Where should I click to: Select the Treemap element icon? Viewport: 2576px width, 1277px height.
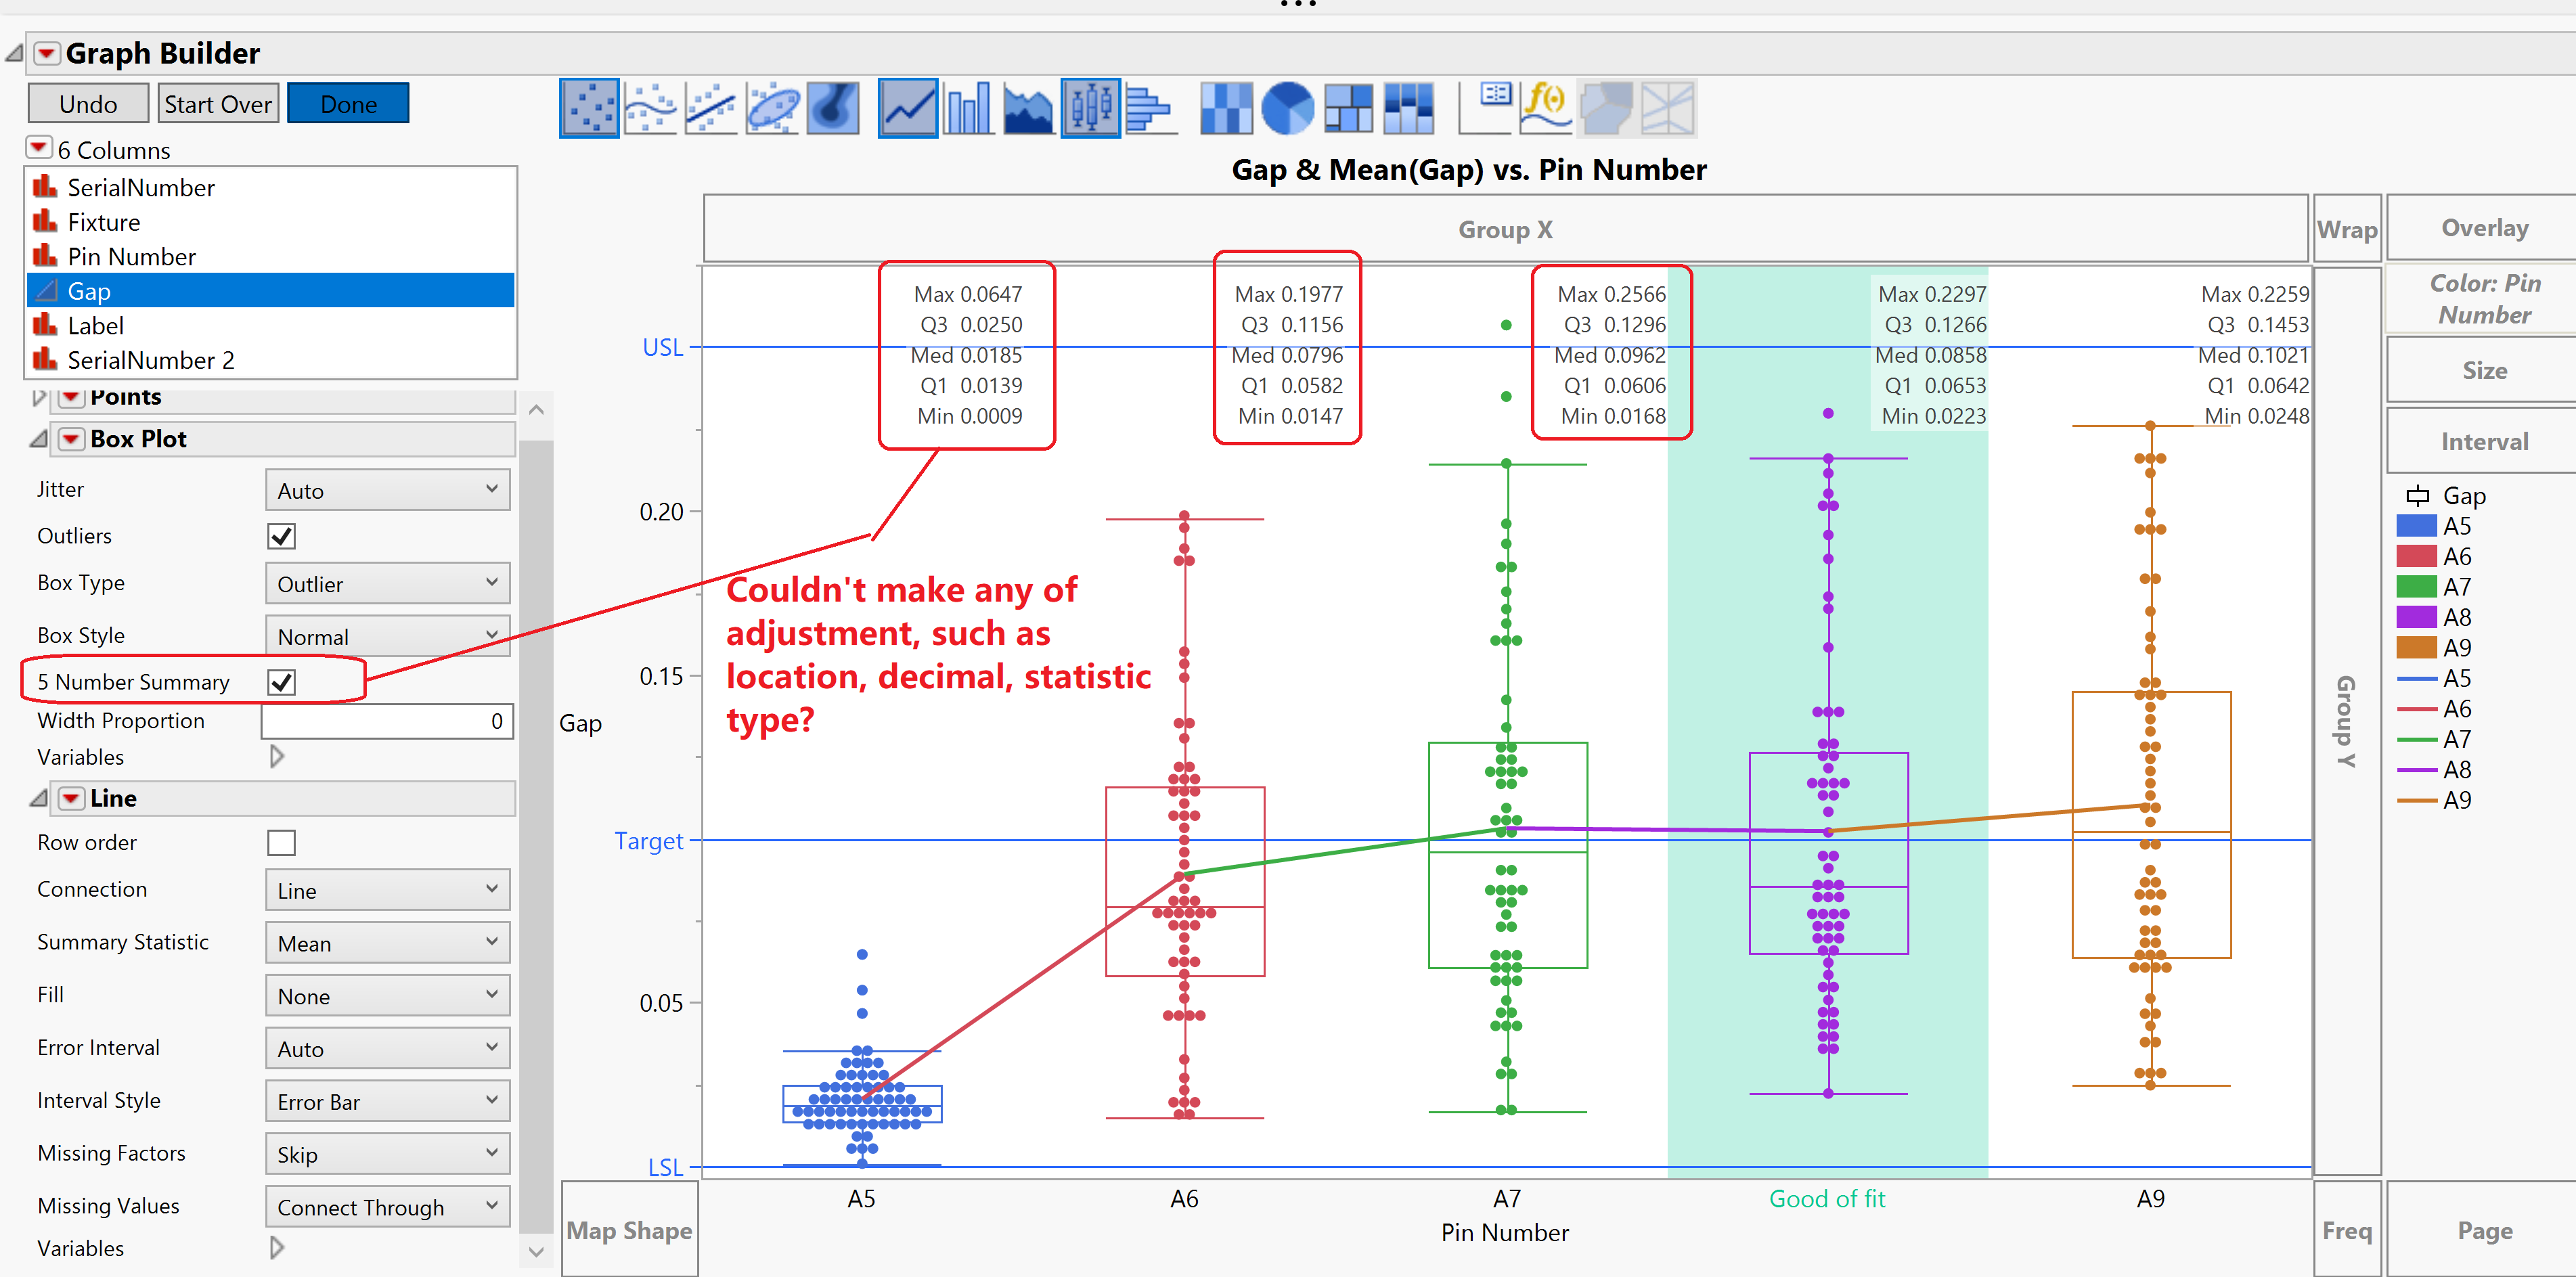1348,108
